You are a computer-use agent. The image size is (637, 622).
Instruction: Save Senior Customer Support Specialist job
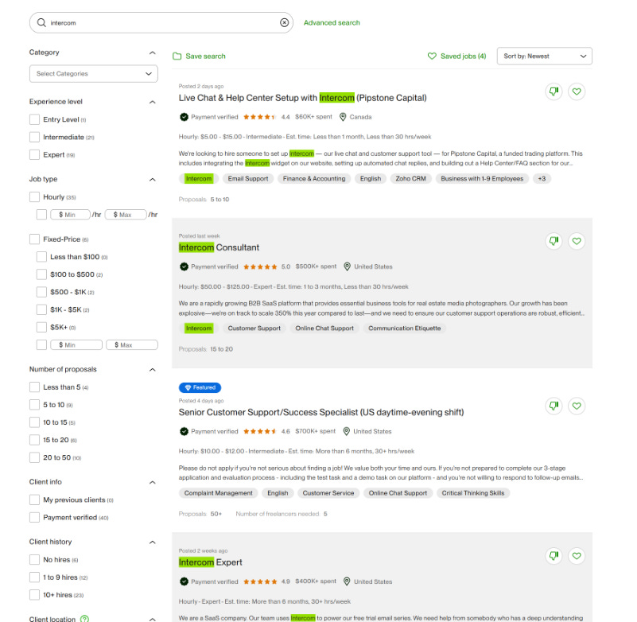click(x=577, y=406)
